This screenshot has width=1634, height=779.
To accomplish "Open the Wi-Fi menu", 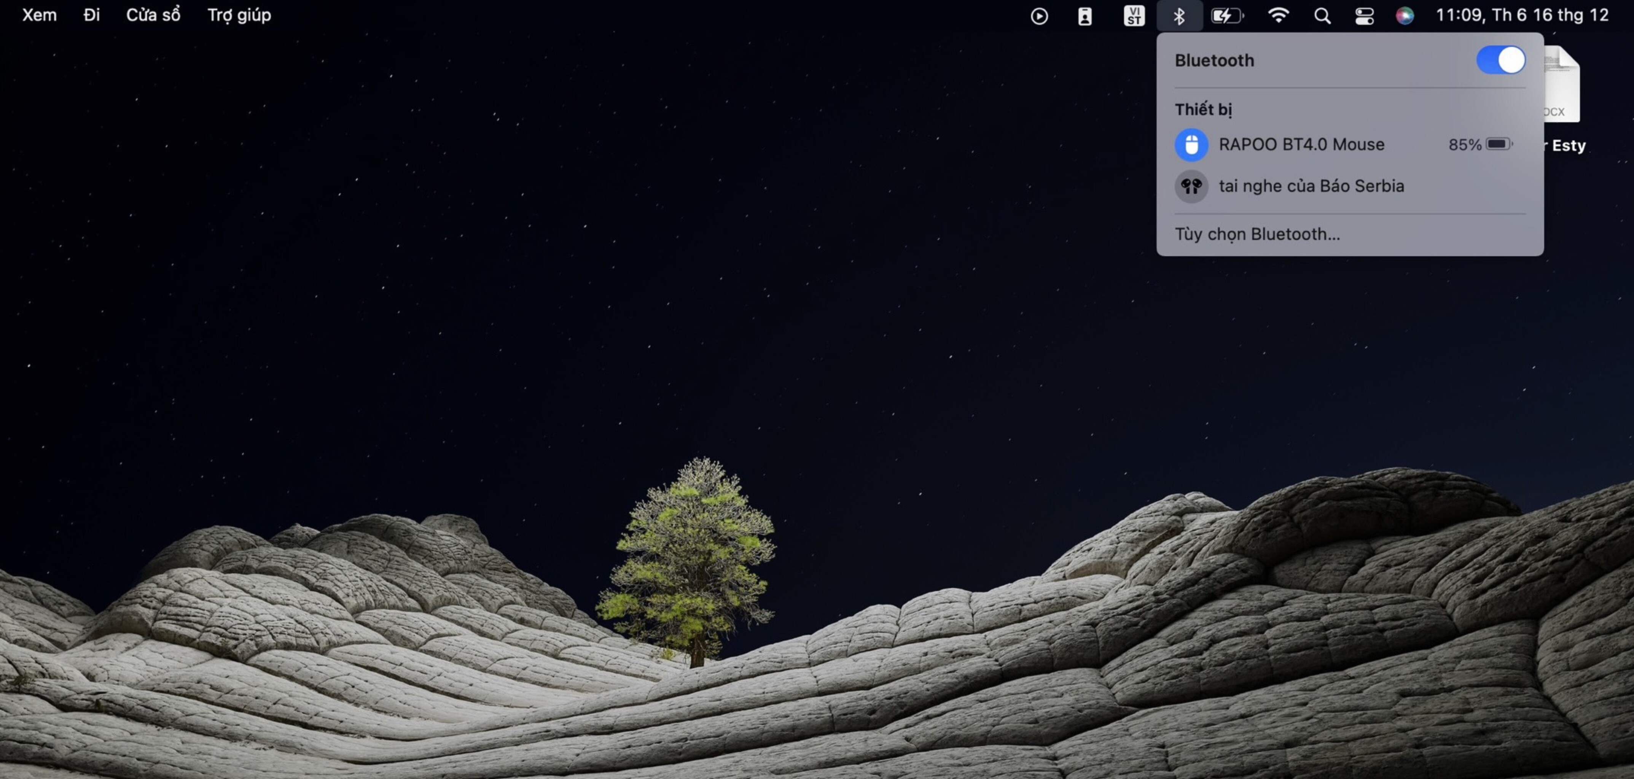I will click(x=1278, y=15).
